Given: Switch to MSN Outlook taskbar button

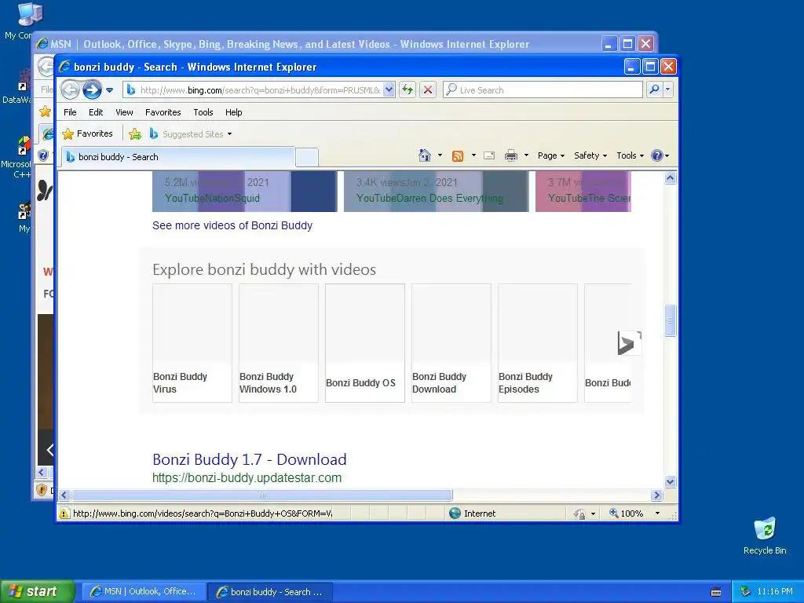Looking at the screenshot, I should (144, 592).
